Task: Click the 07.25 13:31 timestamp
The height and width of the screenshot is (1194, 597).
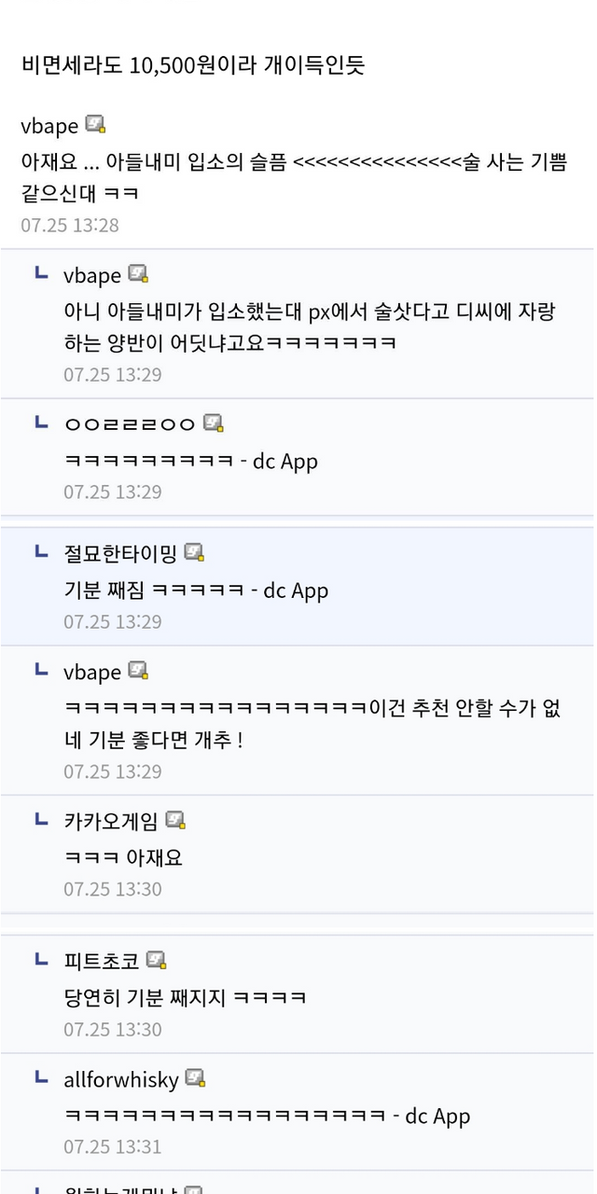Action: coord(113,1146)
